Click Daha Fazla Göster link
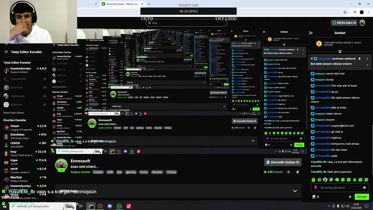373x210 pixels. [x=14, y=113]
